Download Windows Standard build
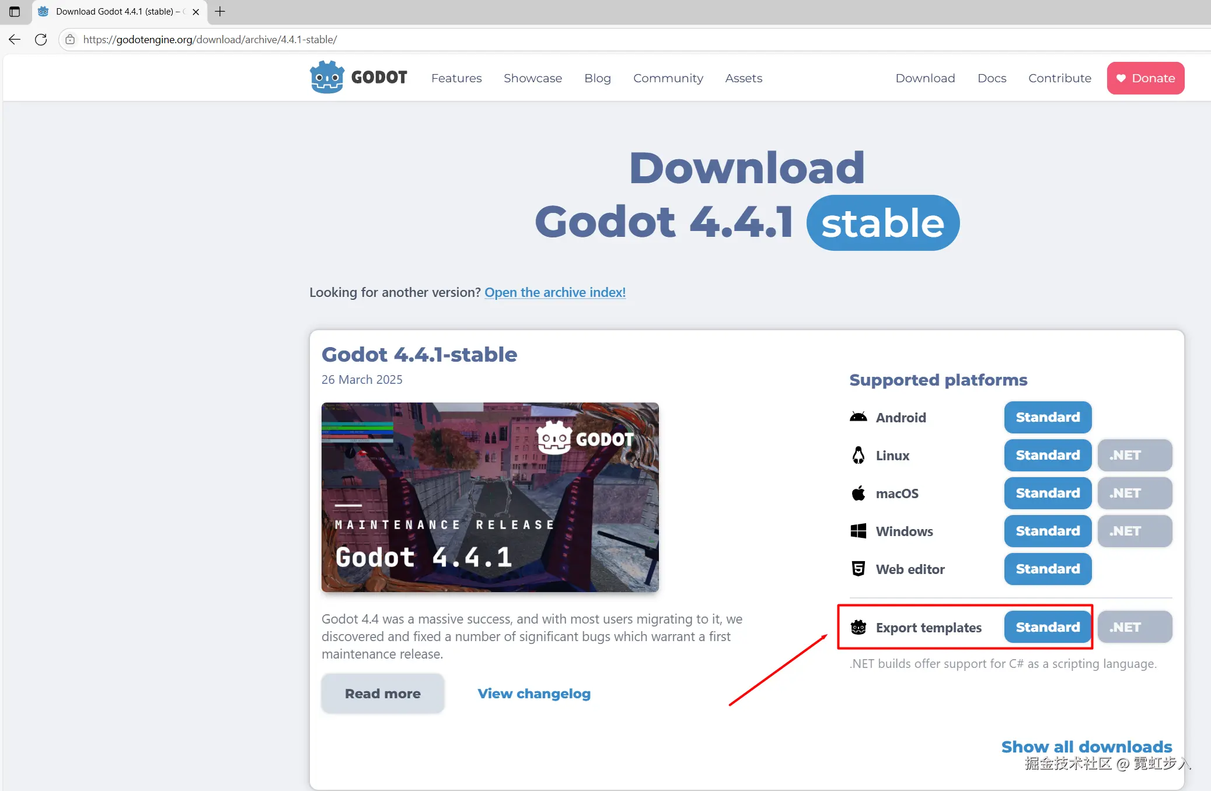 pos(1048,531)
